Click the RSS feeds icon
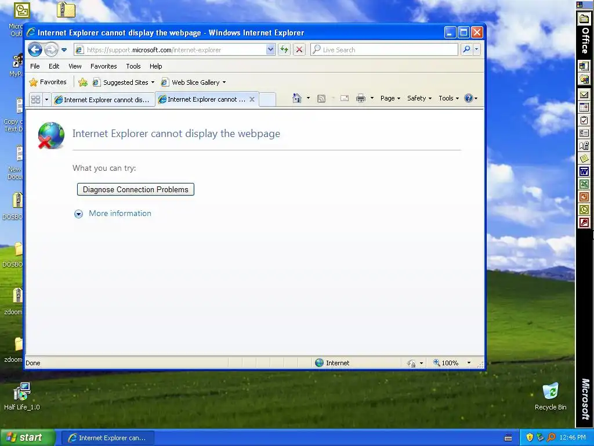Viewport: 594px width, 446px height. (x=321, y=99)
